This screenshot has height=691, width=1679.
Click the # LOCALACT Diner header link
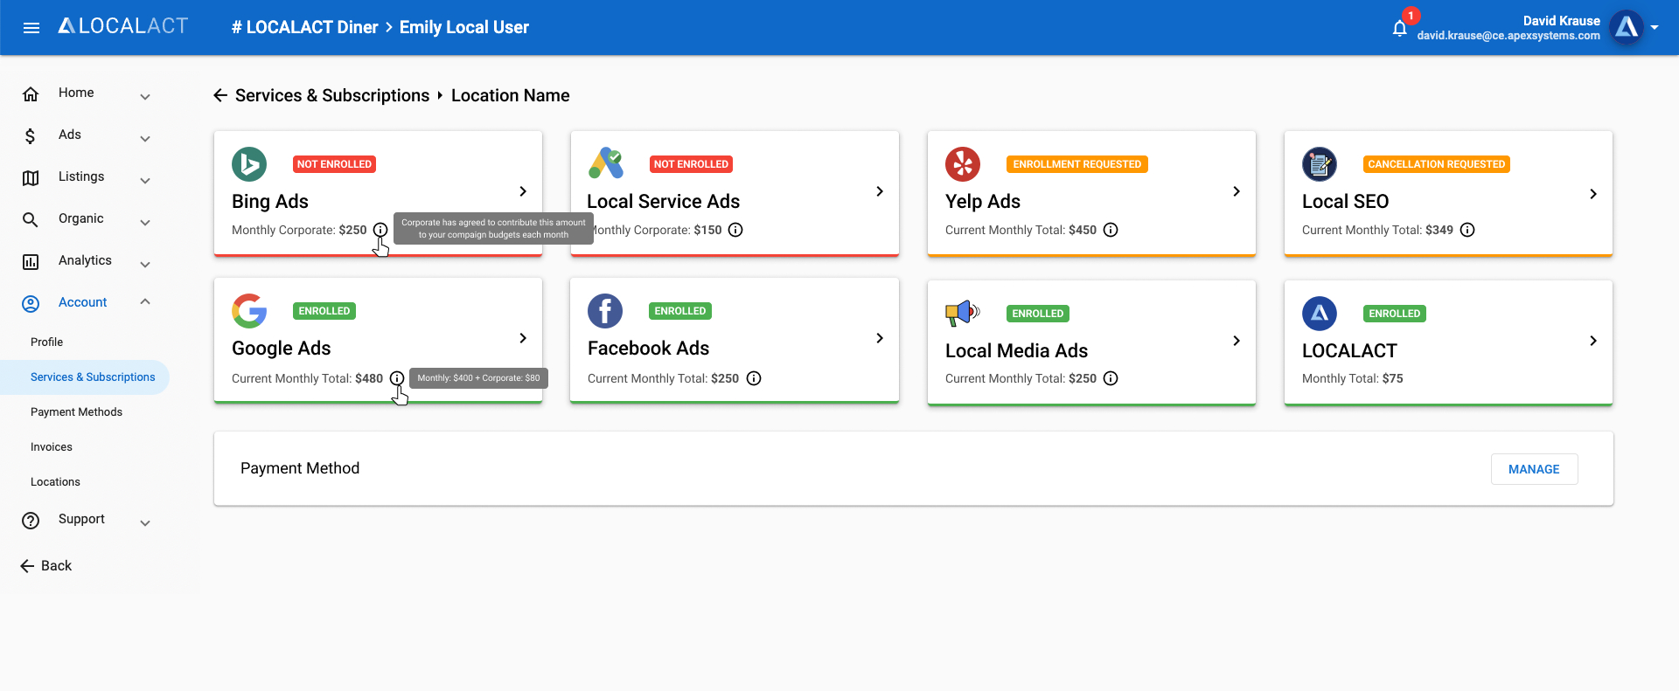[x=304, y=27]
